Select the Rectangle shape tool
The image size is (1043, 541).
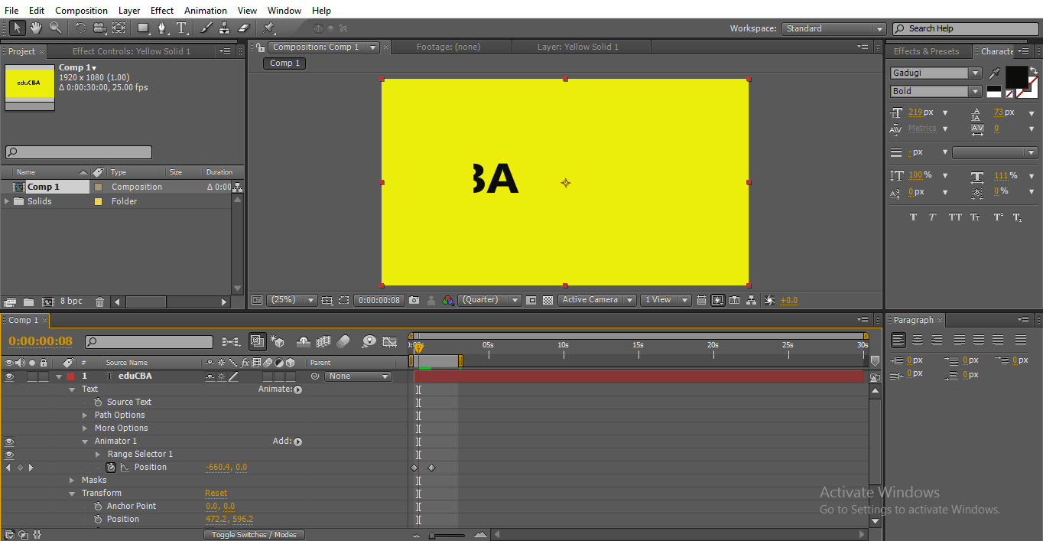click(x=143, y=28)
